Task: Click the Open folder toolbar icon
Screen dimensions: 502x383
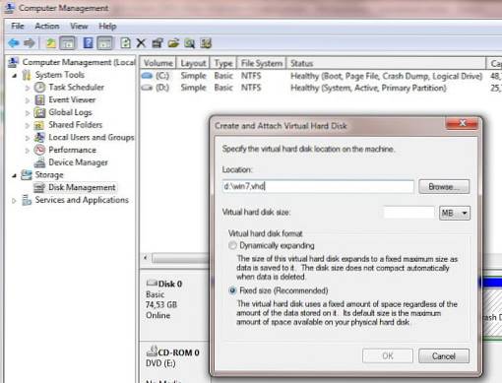Action: pos(173,43)
